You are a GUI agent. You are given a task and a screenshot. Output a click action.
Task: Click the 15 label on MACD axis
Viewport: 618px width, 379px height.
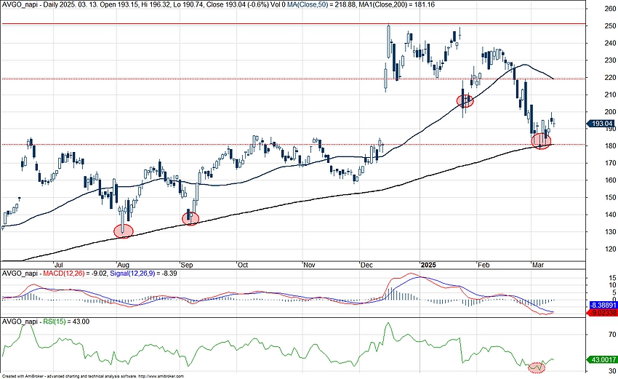[x=612, y=279]
